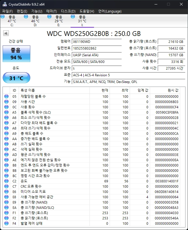This screenshot has width=188, height=230.
Task: Select the 재할당된 블록 수 attribute row
Action: click(x=91, y=96)
